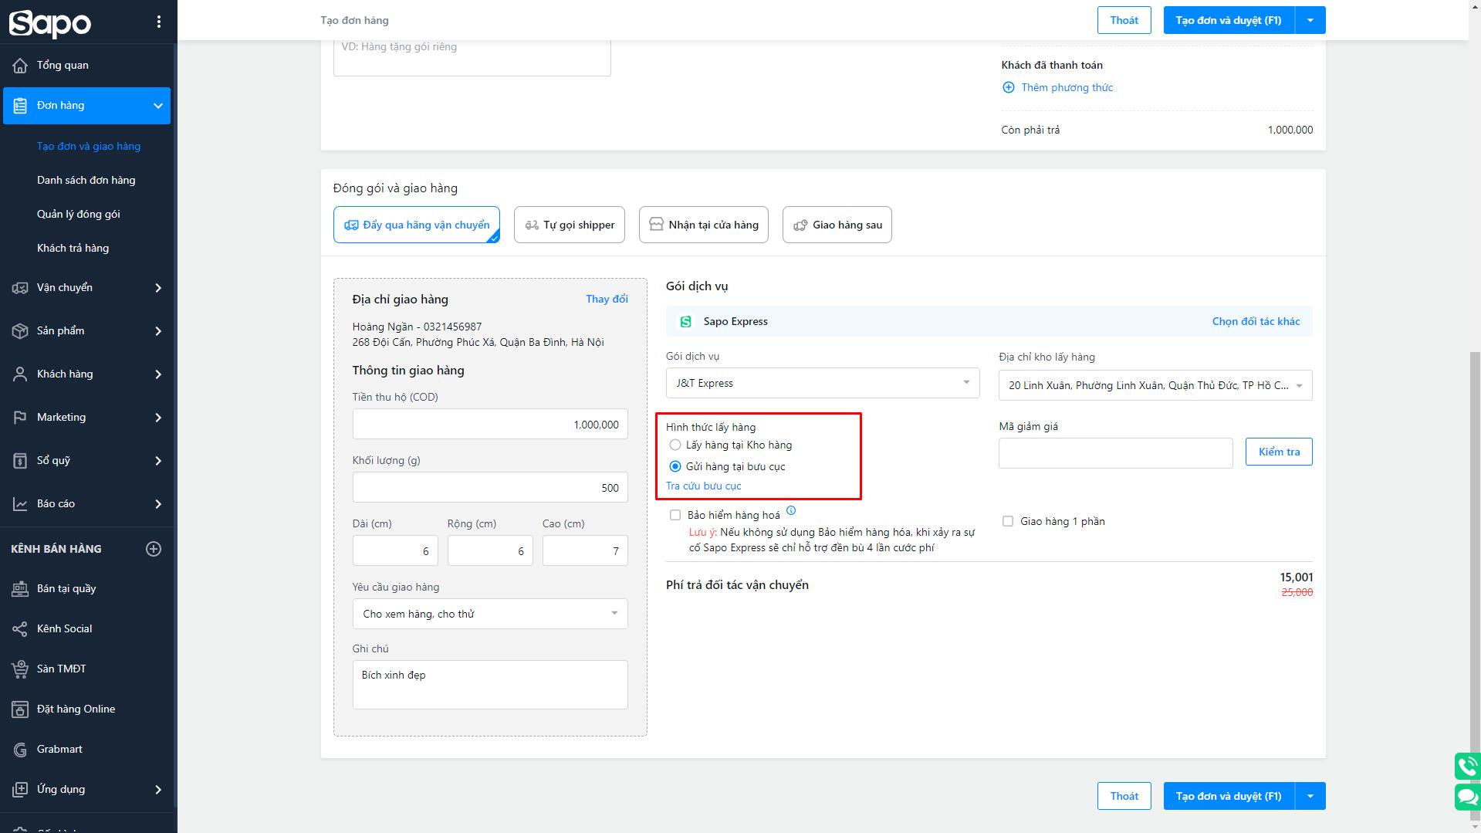Click the Mã giảm giá input field
Image resolution: width=1481 pixels, height=833 pixels.
coord(1115,453)
